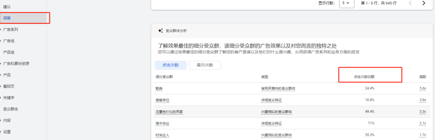Click the 3.8x index value
Image resolution: width=435 pixels, height=140 pixels.
coord(423,100)
